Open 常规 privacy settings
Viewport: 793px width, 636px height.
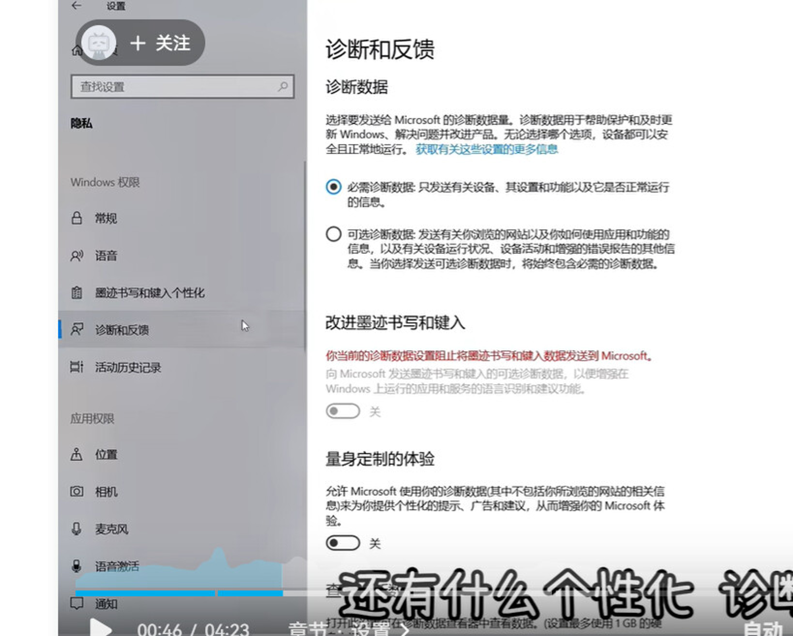182,218
